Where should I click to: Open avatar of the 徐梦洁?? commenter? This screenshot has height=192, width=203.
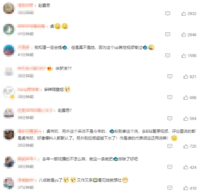[8, 71]
